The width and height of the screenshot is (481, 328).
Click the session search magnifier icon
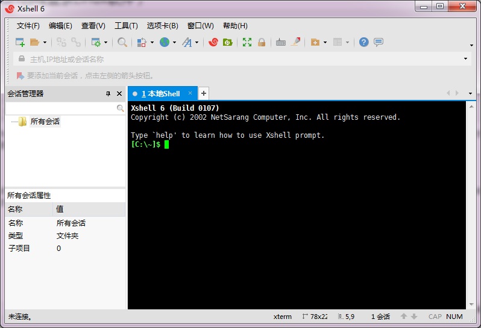pos(121,108)
